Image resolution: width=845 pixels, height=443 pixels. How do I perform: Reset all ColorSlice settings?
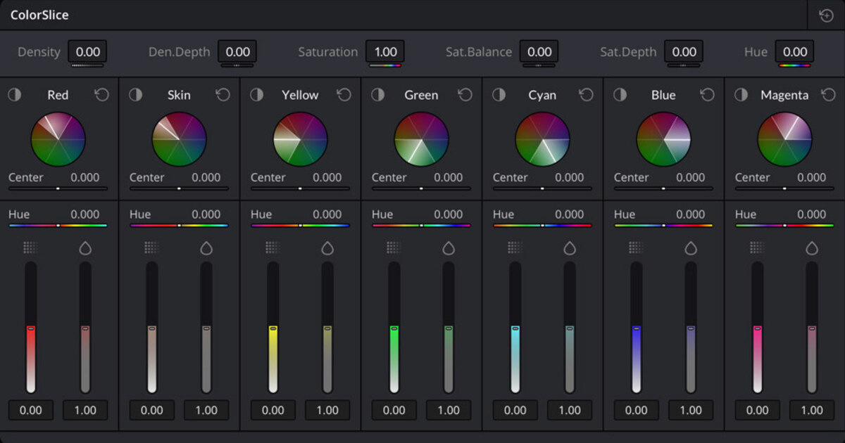tap(827, 15)
